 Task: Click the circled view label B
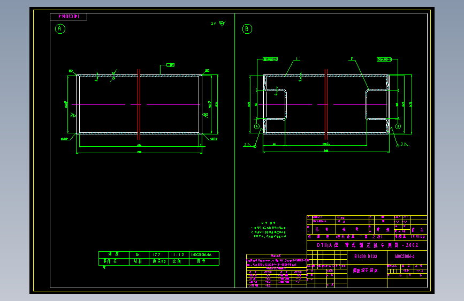point(247,29)
